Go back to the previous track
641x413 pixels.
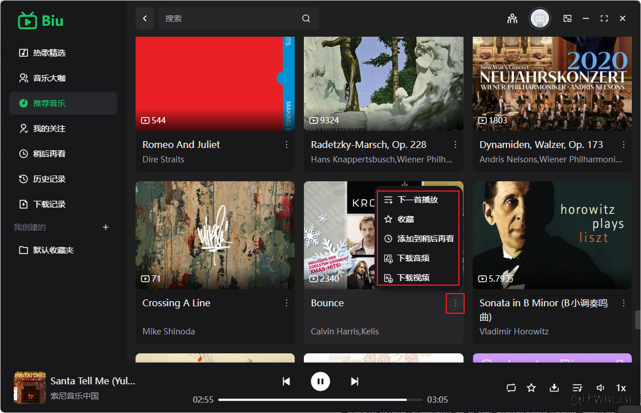[286, 381]
